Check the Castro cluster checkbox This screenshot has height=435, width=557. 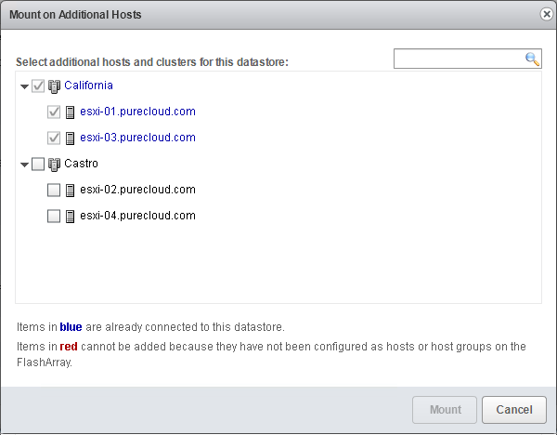[38, 164]
